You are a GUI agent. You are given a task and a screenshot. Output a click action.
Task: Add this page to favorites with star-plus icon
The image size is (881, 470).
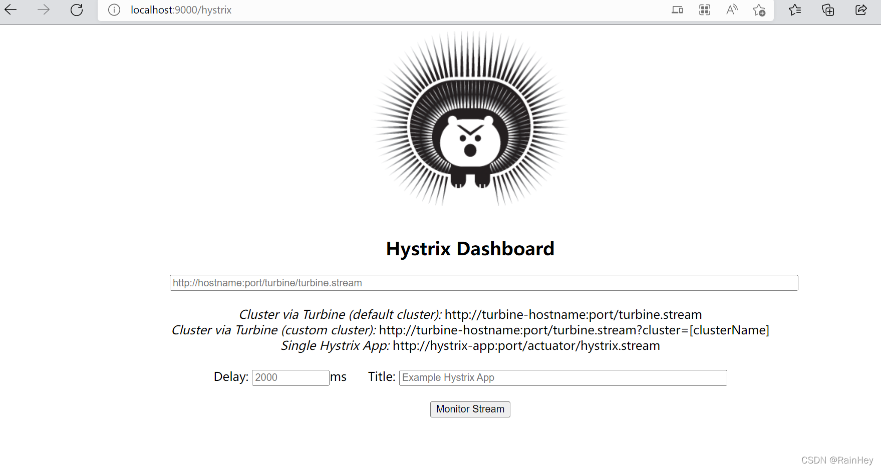point(759,10)
